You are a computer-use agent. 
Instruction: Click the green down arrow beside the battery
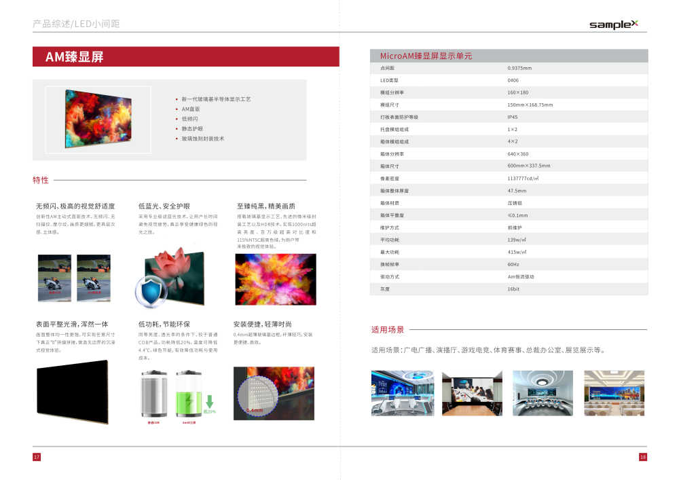(210, 401)
